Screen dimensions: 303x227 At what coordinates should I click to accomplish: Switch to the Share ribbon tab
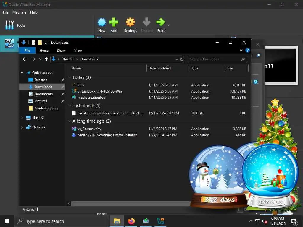tap(61, 50)
